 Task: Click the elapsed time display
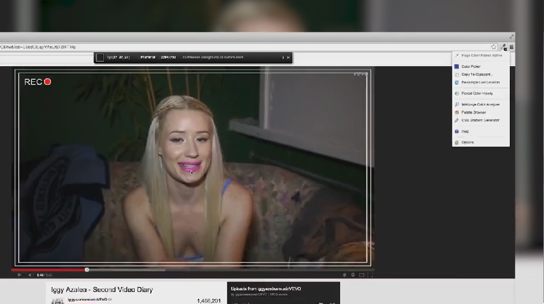tap(40, 275)
